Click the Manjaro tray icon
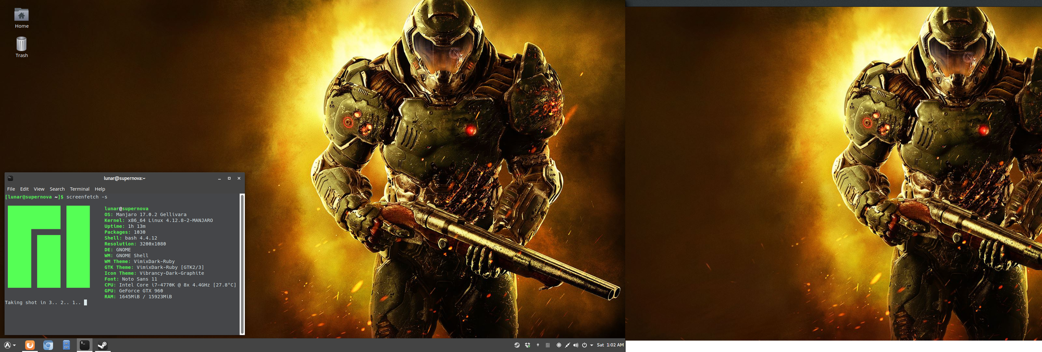The height and width of the screenshot is (352, 1042). pos(548,345)
